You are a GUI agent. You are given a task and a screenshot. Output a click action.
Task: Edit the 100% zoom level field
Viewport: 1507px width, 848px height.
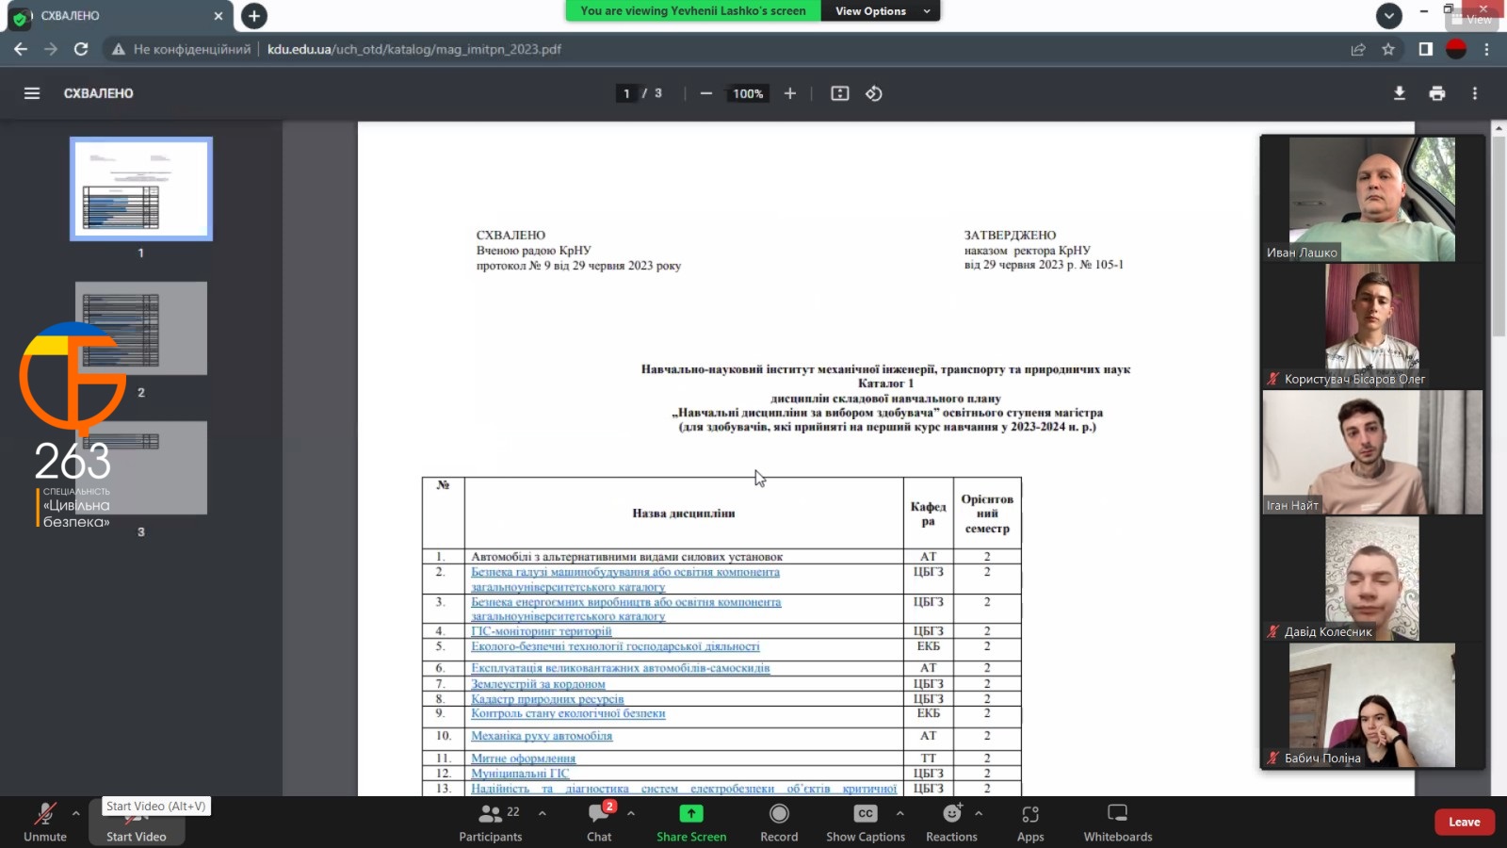[748, 93]
